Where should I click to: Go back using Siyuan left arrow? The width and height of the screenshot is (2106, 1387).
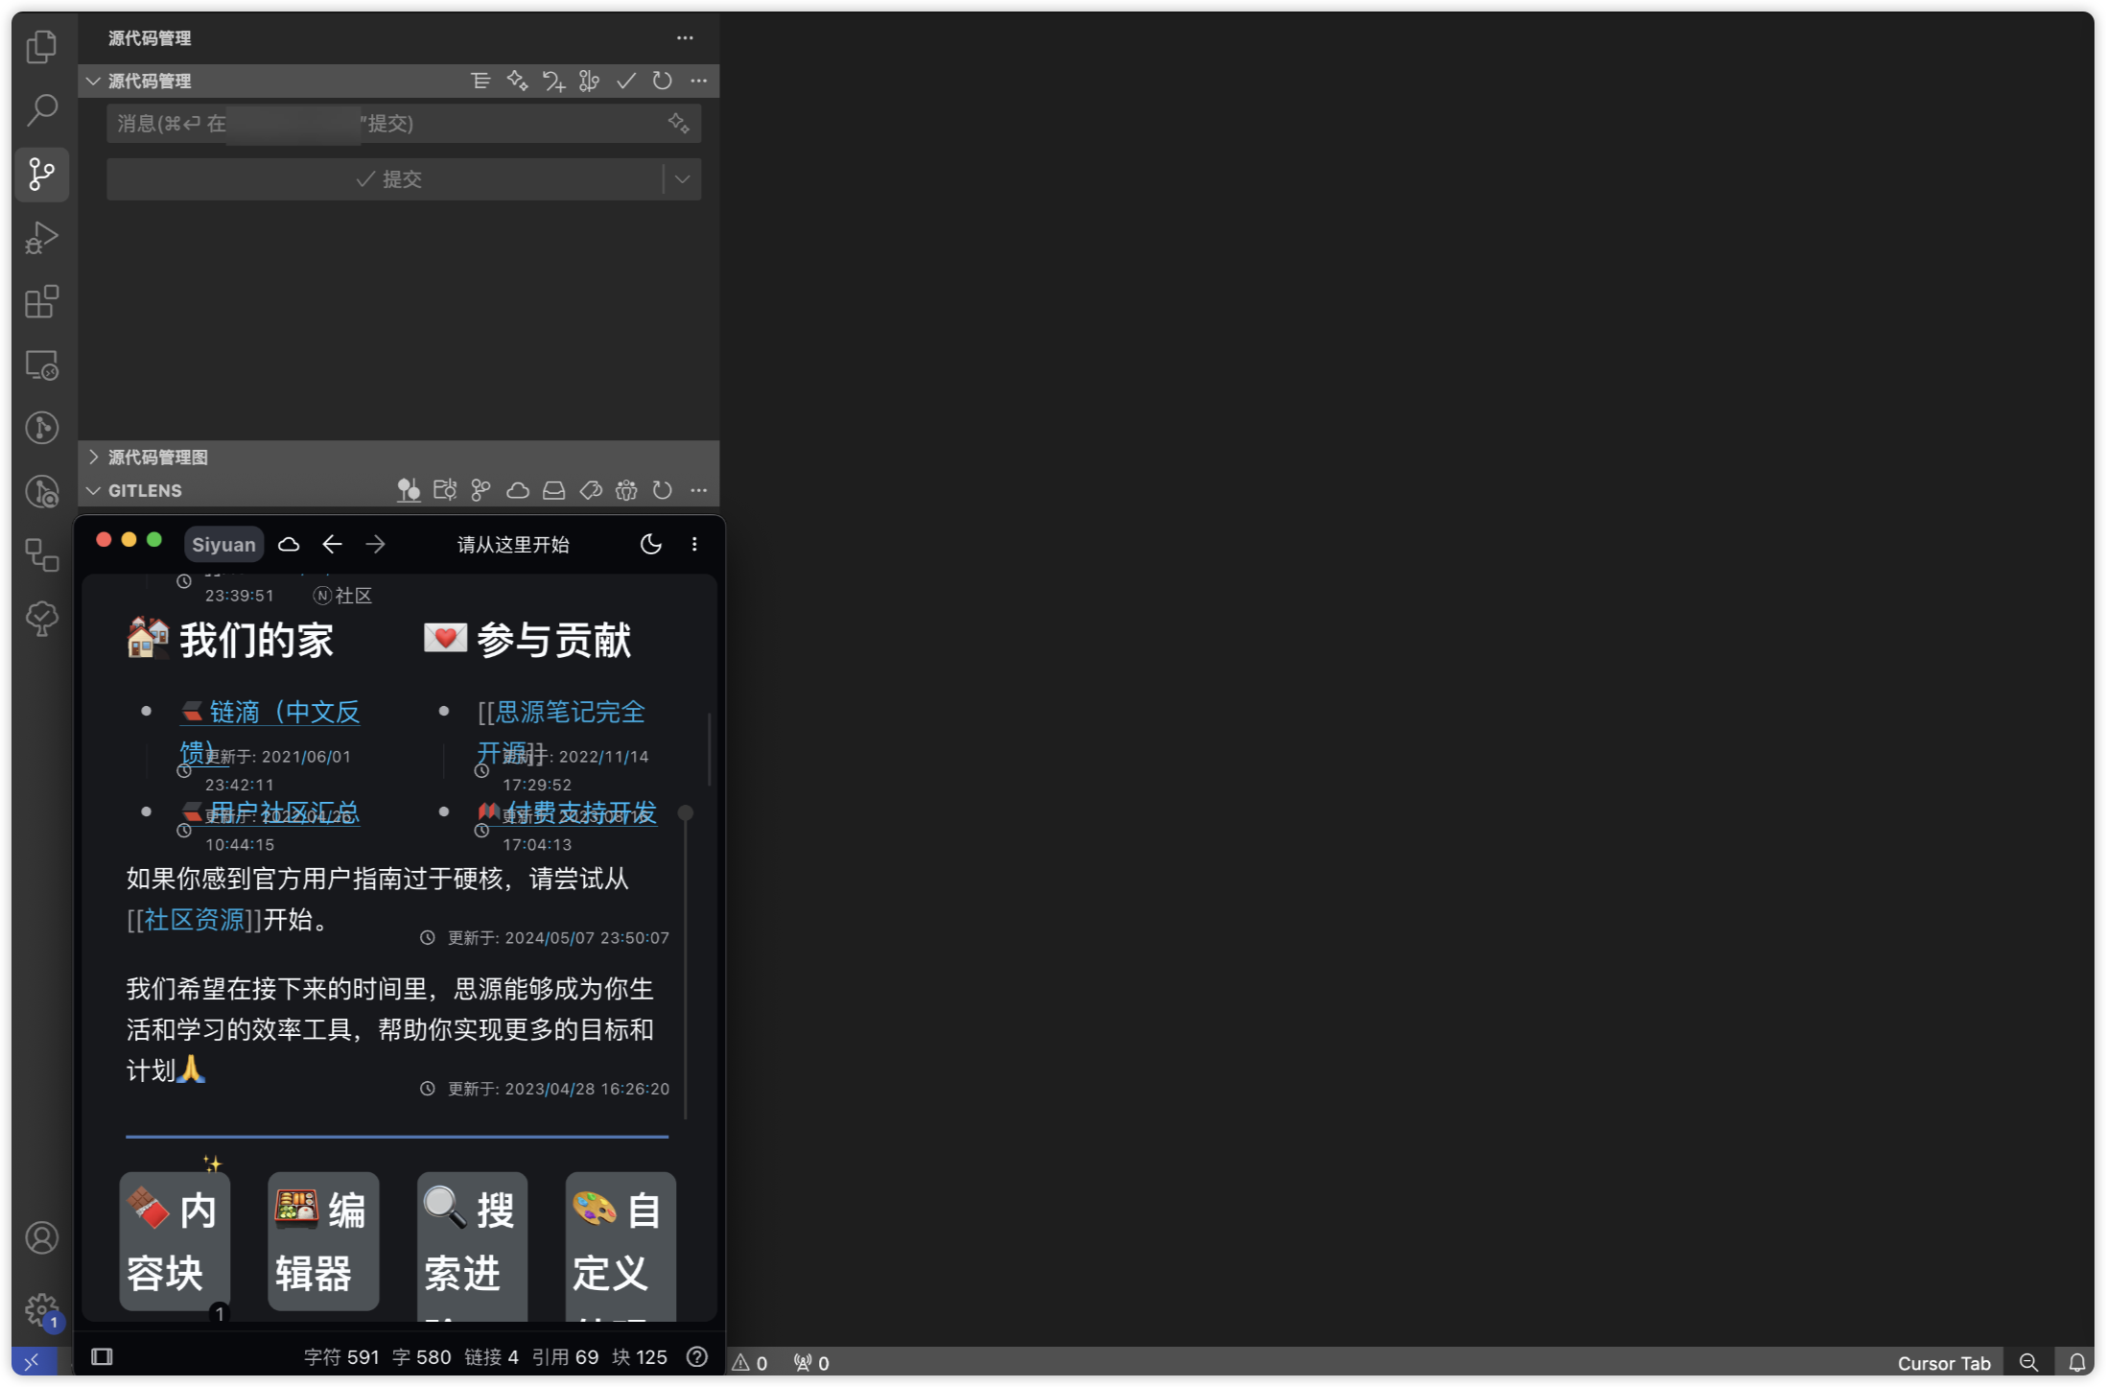click(332, 545)
